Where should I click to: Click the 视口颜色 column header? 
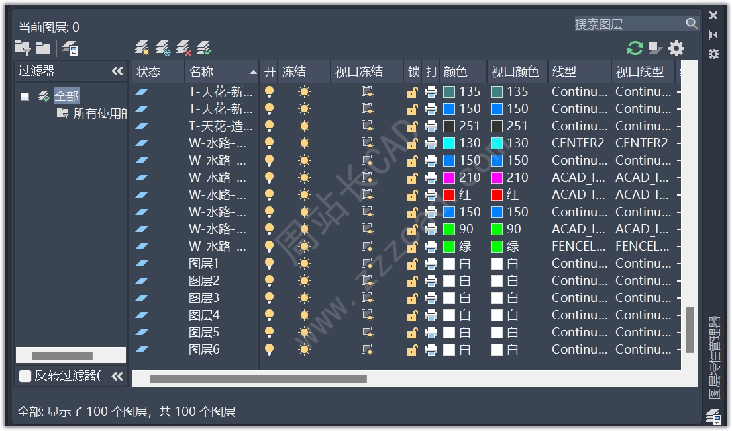[x=517, y=72]
